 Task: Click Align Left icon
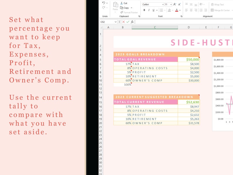[187, 10]
